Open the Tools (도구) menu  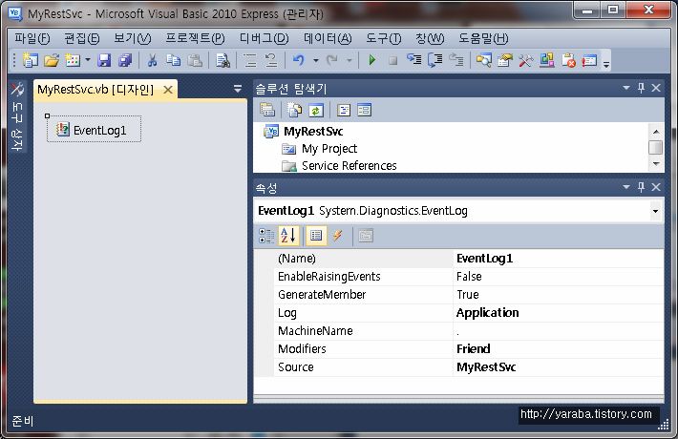click(384, 38)
